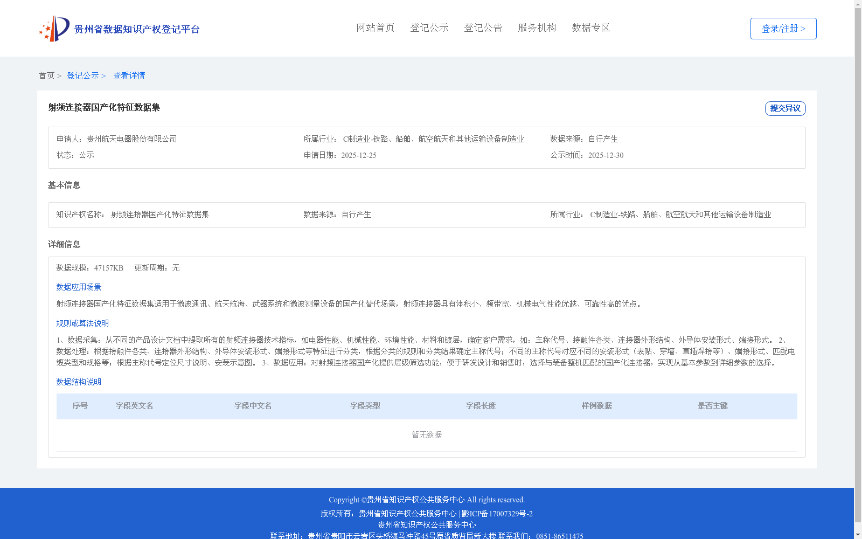The image size is (862, 539).
Task: Click status text 状态：公示
Action: (x=75, y=155)
